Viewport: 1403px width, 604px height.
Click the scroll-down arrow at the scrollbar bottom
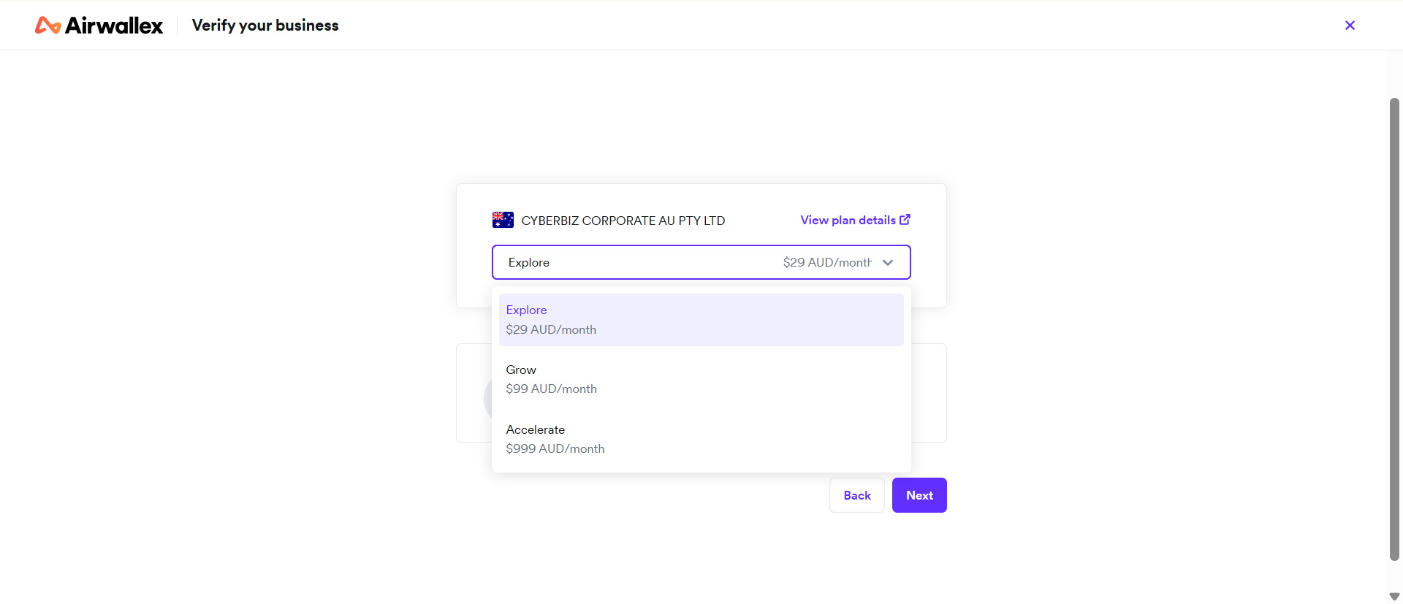(x=1394, y=596)
